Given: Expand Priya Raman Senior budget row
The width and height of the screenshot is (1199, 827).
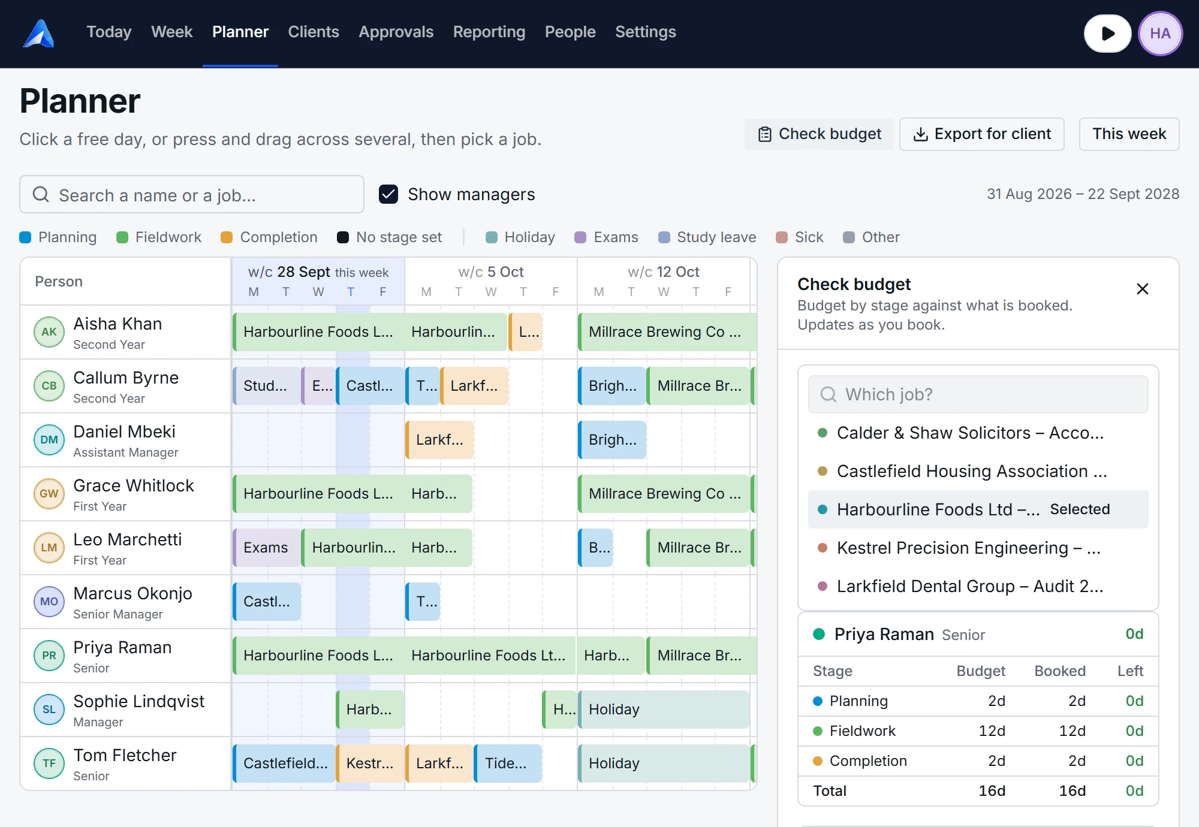Looking at the screenshot, I should pyautogui.click(x=978, y=634).
